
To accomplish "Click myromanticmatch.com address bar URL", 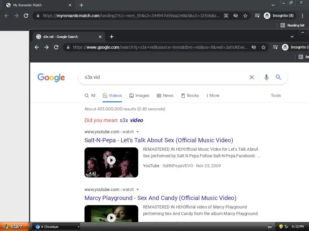I will coord(131,16).
